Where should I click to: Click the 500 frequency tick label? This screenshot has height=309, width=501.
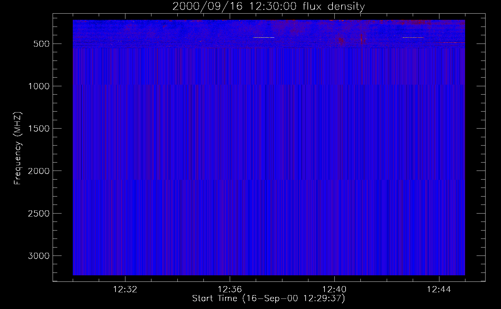pos(41,44)
